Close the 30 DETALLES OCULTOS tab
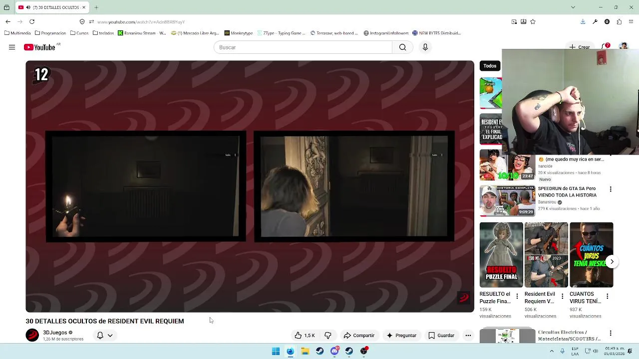The height and width of the screenshot is (359, 639). (x=84, y=7)
